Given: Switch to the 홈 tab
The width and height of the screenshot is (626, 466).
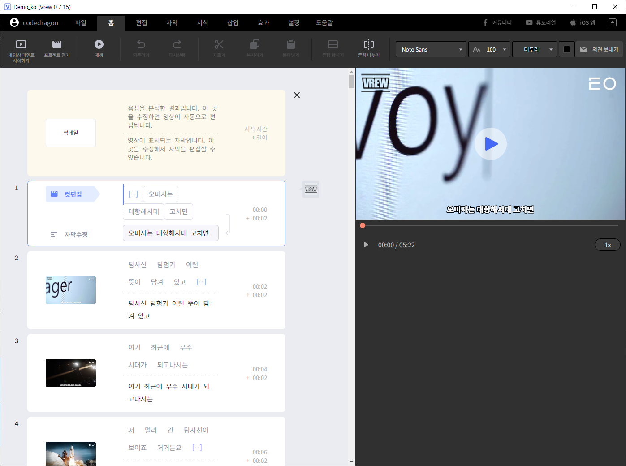Looking at the screenshot, I should pyautogui.click(x=111, y=22).
